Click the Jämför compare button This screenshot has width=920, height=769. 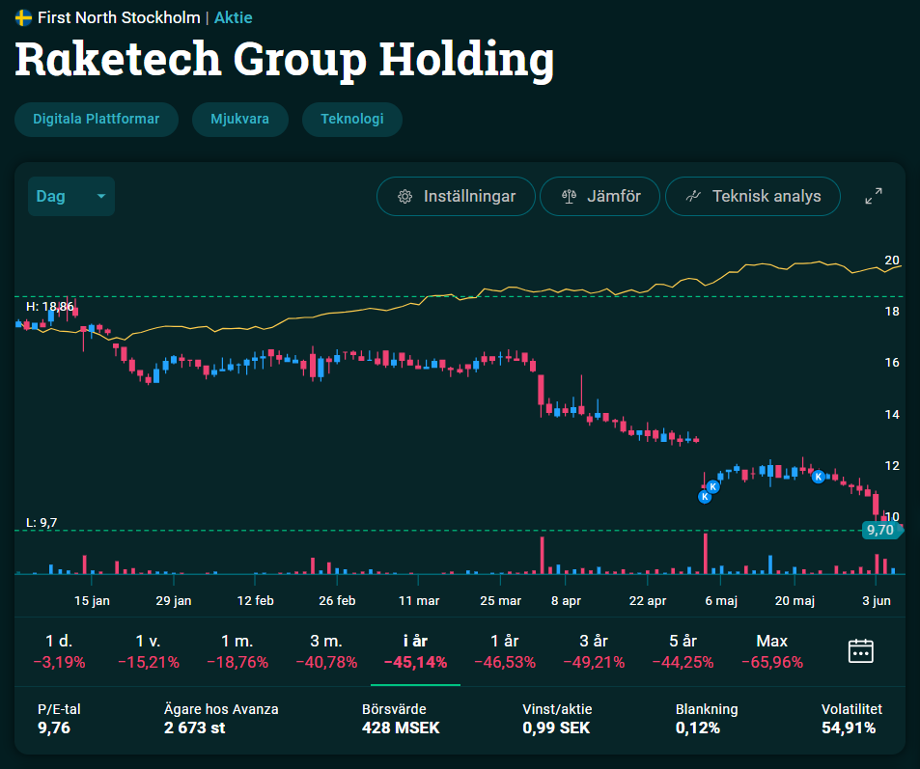pos(599,197)
